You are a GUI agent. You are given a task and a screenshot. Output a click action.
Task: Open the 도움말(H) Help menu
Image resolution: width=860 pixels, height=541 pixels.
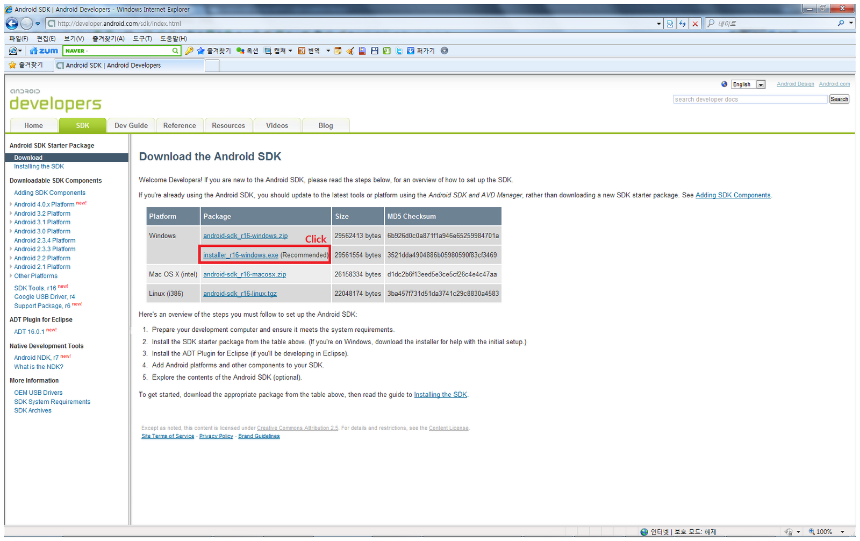click(x=174, y=39)
